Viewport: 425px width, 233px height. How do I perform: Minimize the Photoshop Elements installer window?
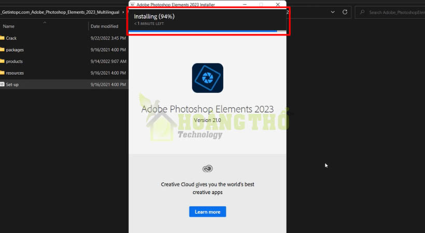point(245,4)
